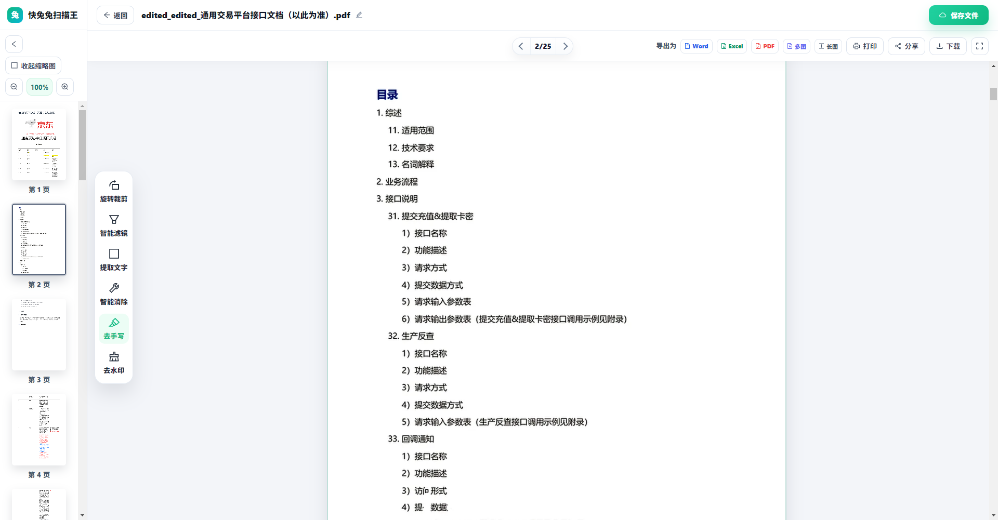Select the 去水印 remove watermark tool

point(114,363)
